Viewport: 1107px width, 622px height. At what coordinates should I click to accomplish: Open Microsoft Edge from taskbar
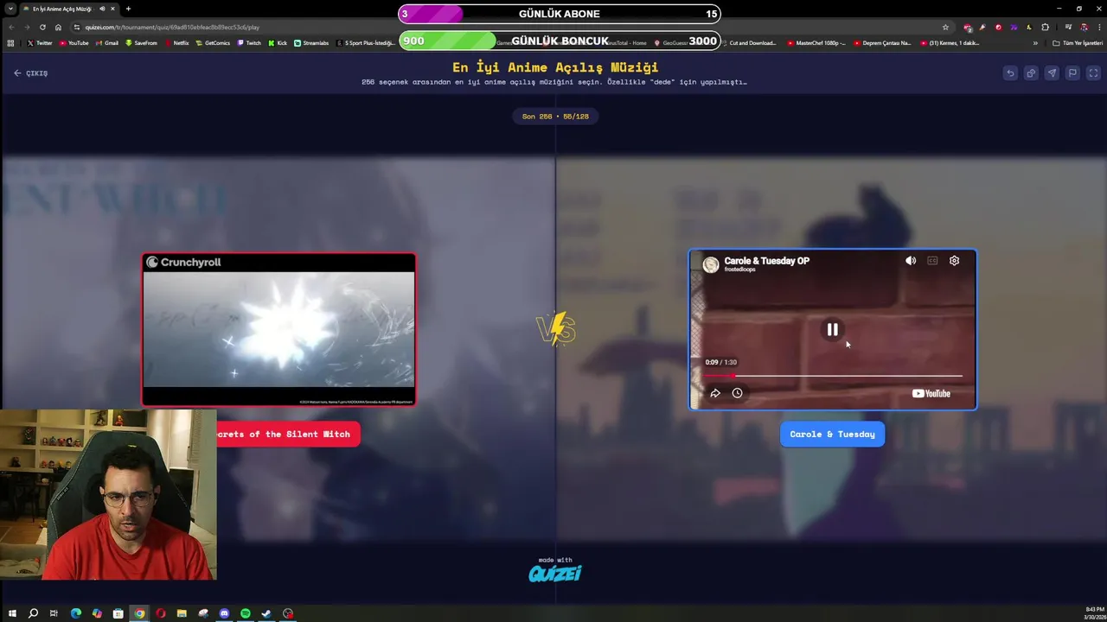(x=75, y=613)
